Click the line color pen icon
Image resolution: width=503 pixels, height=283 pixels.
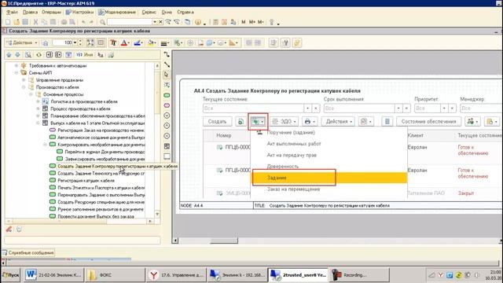[138, 42]
